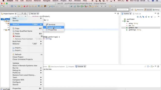
Task: Open the Debug button dropdown arrow
Action: click(x=79, y=6)
